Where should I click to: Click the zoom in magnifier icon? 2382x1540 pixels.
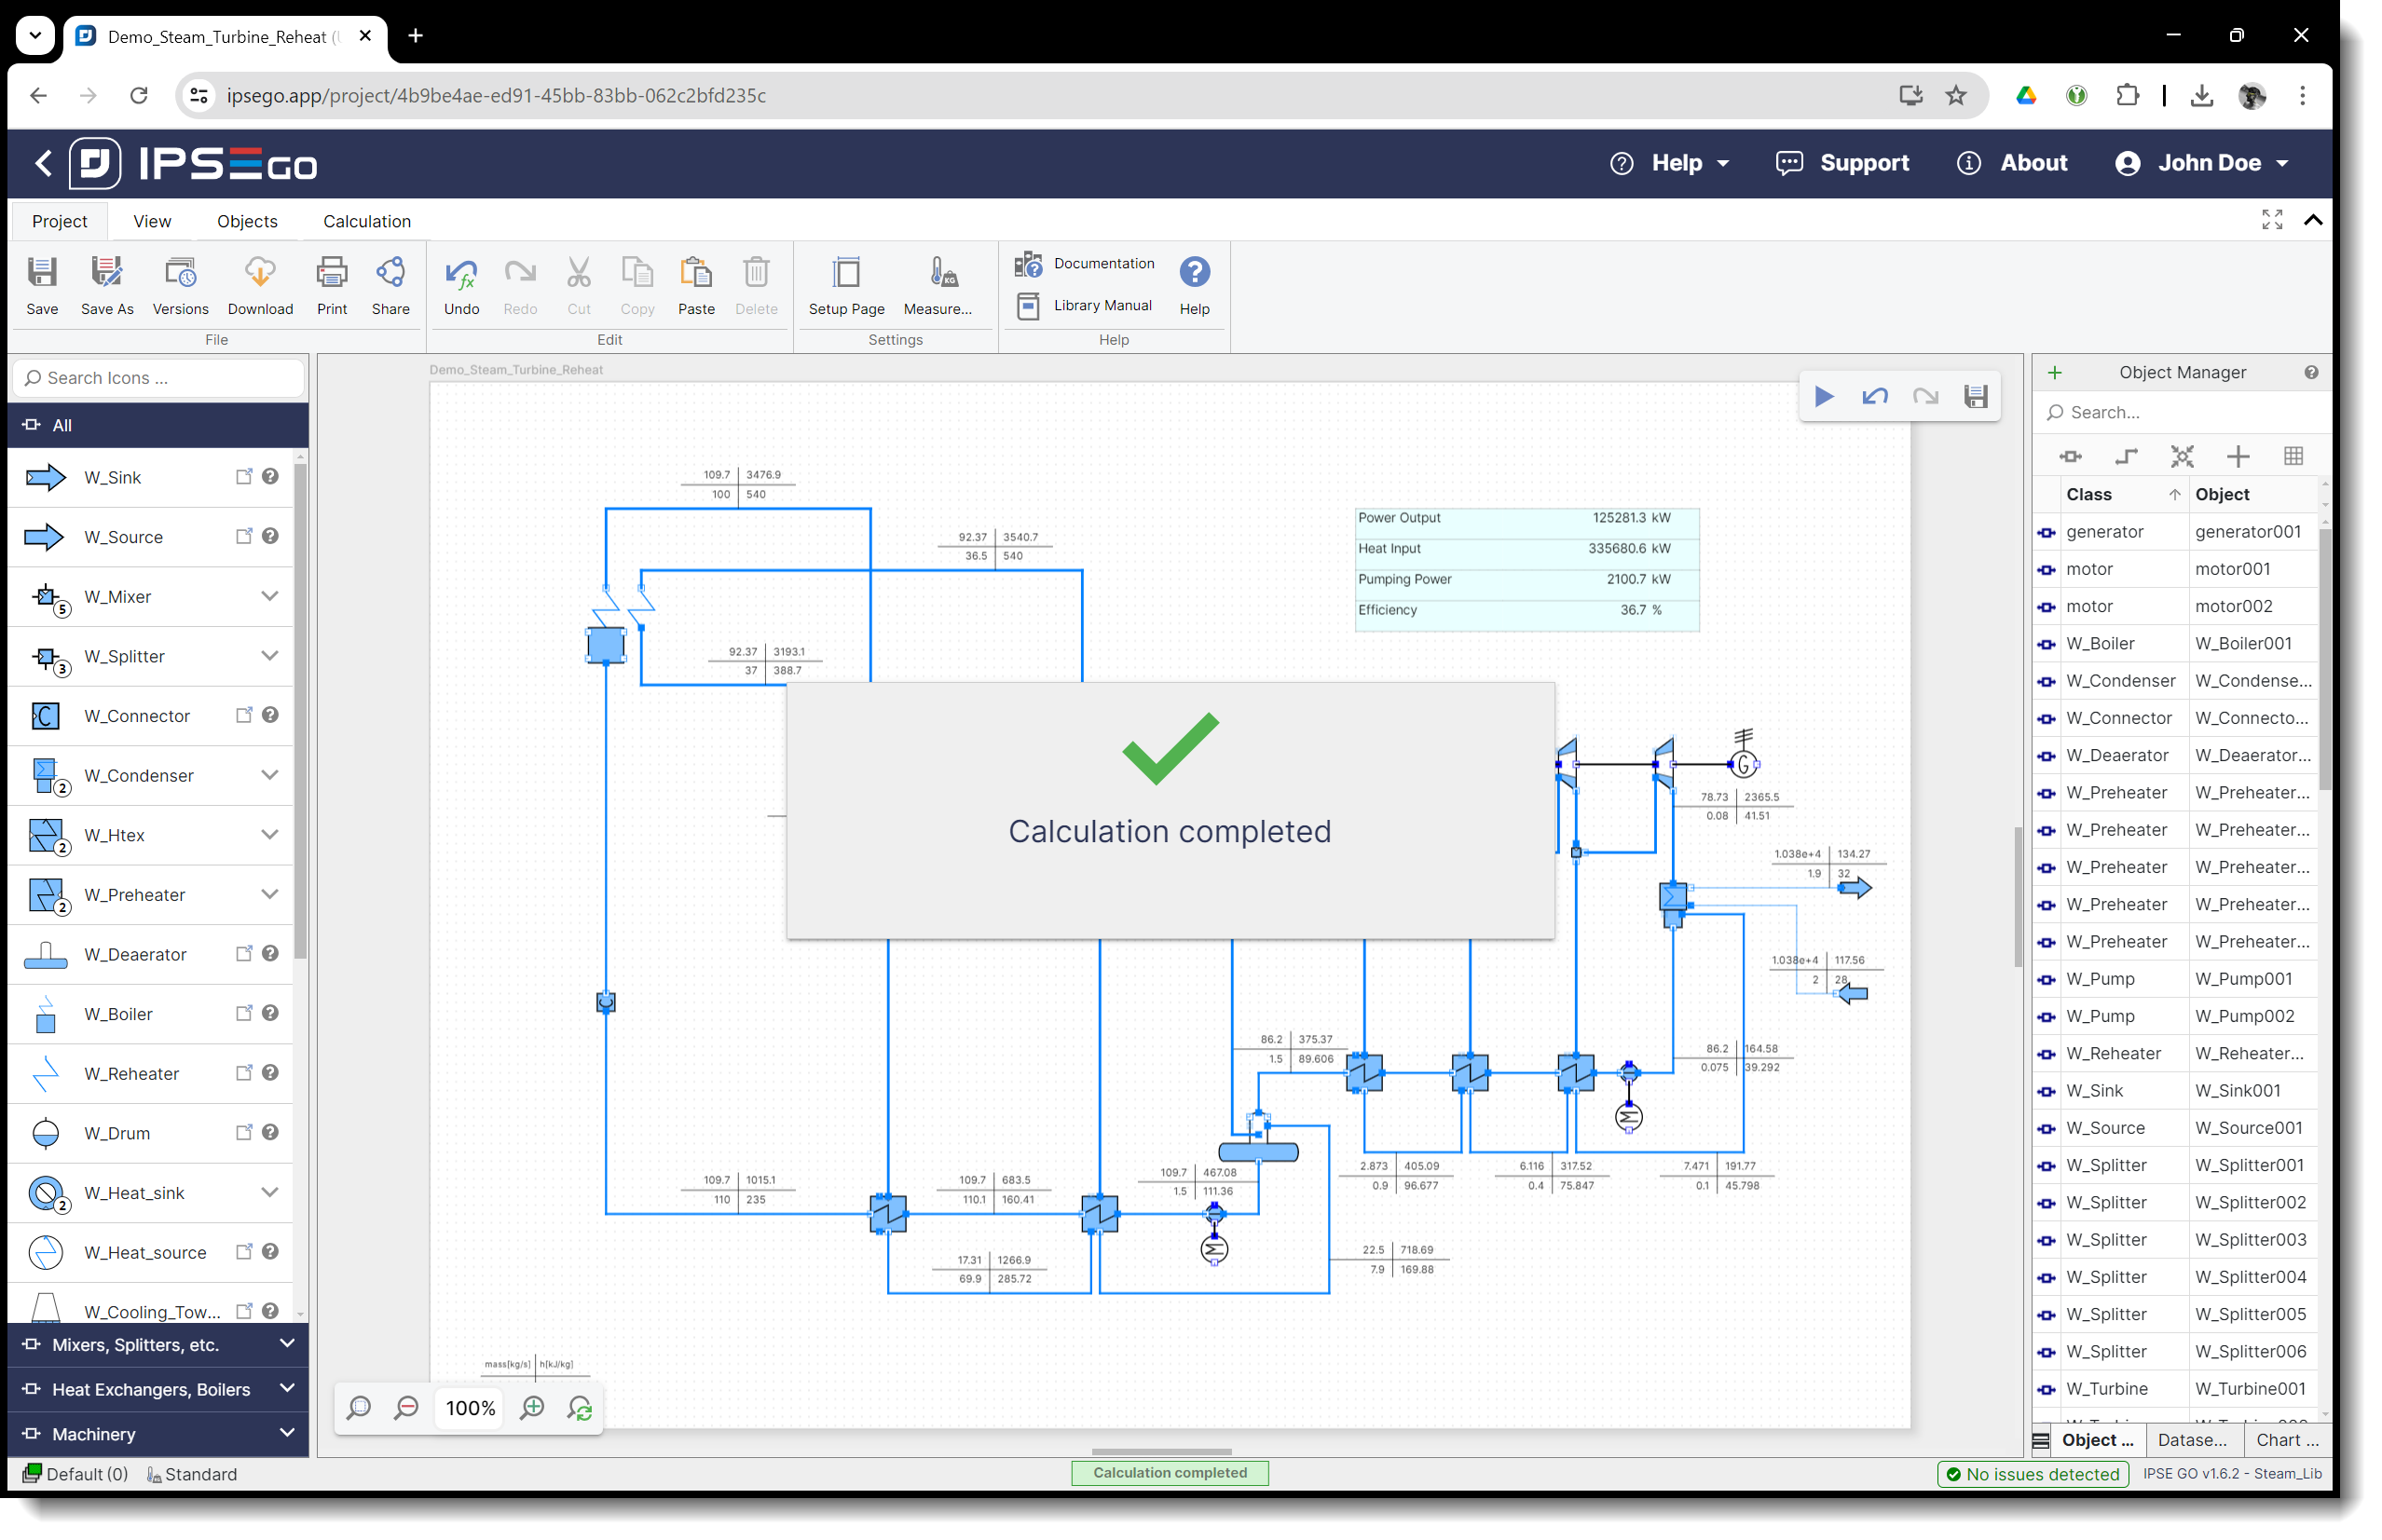[532, 1408]
